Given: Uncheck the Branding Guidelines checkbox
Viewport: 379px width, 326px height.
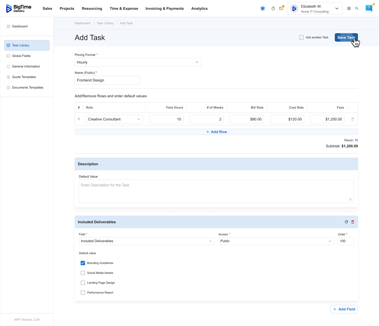Looking at the screenshot, I should [83, 263].
